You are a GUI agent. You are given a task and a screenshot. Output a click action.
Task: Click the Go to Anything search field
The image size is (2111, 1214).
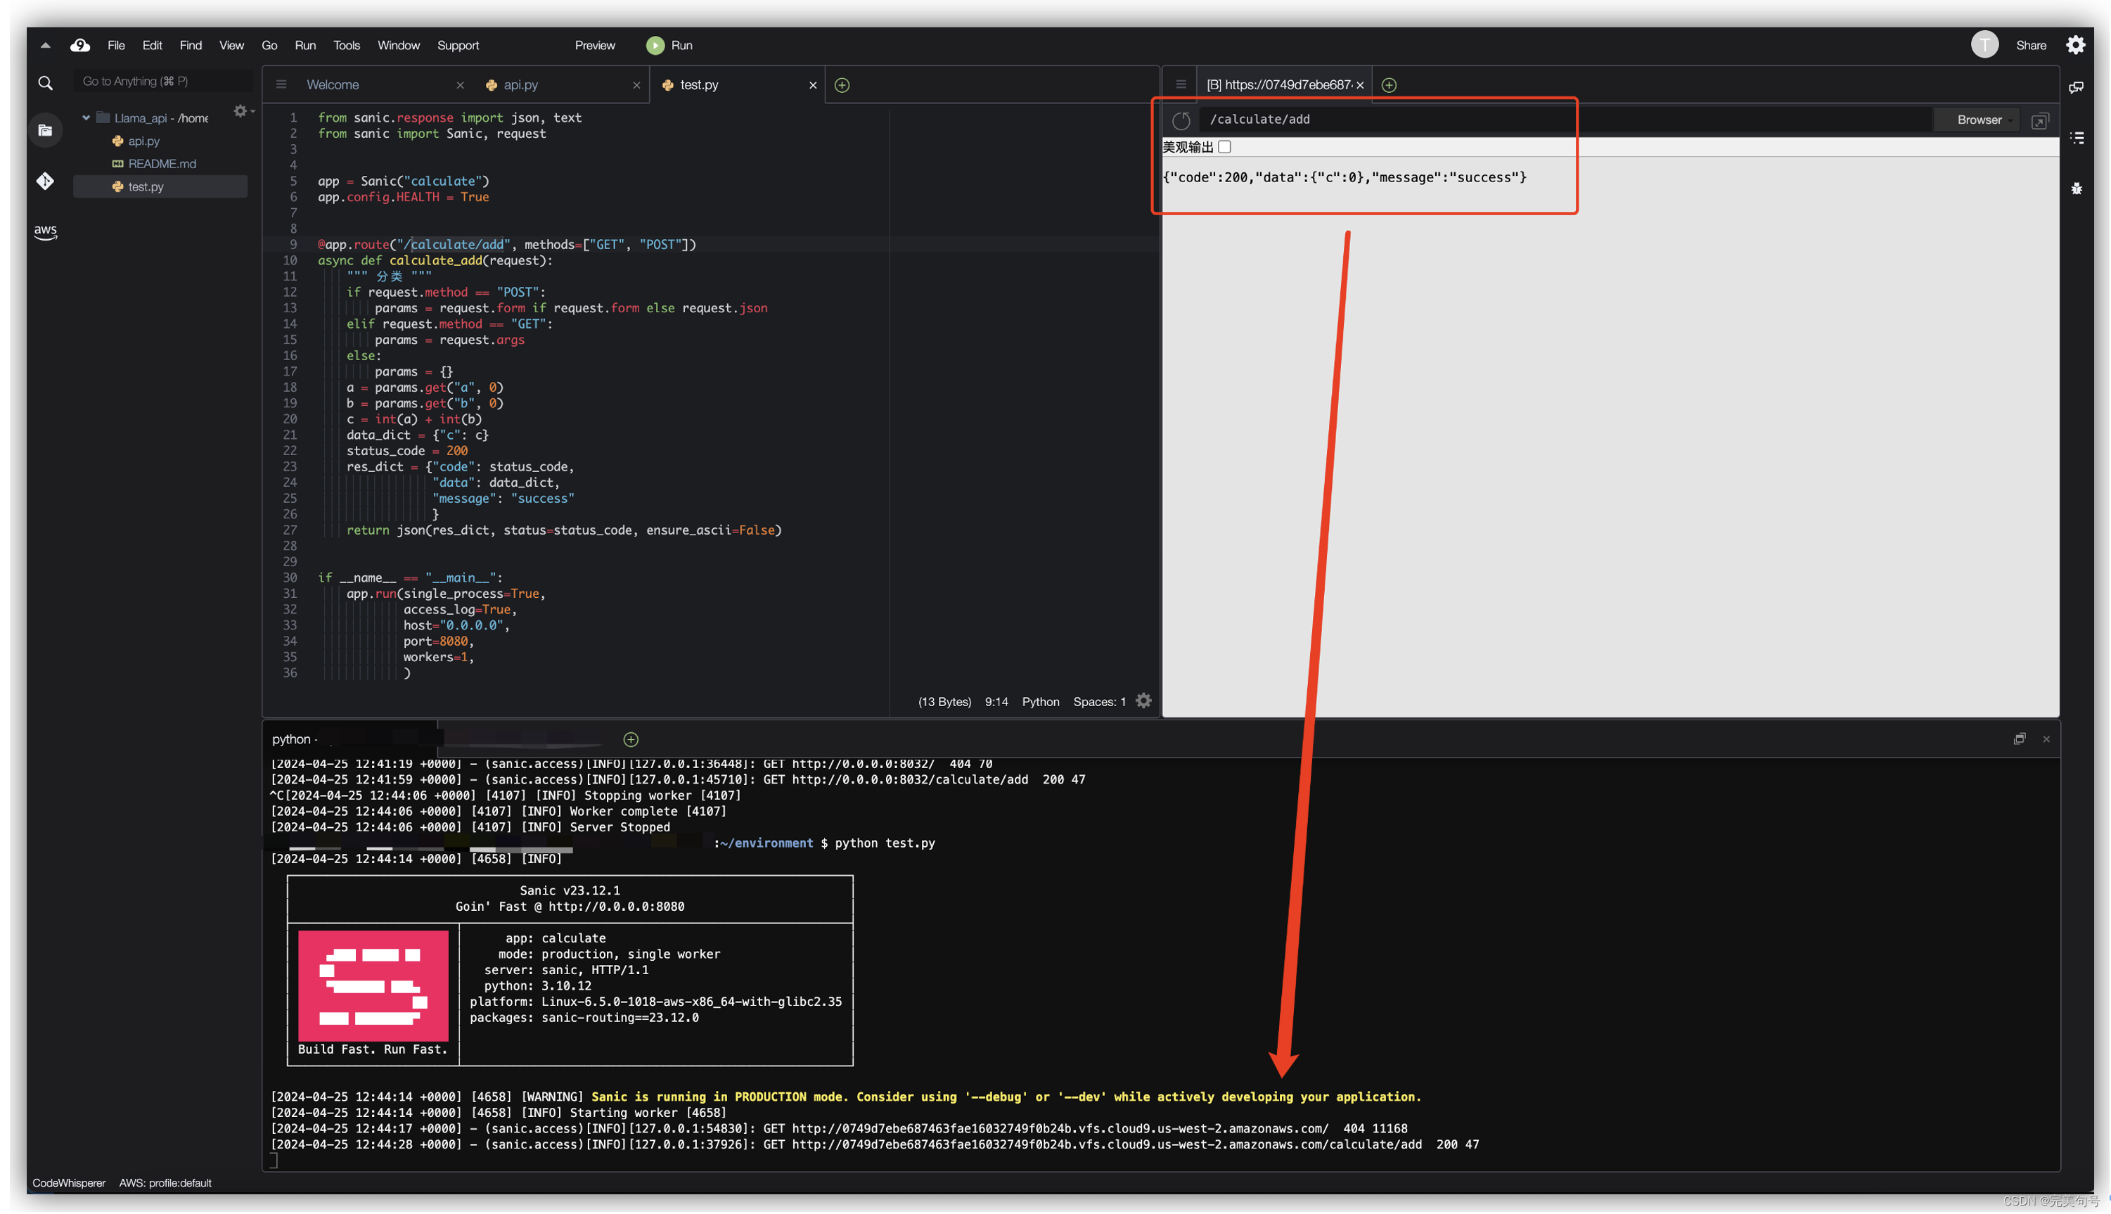pyautogui.click(x=161, y=82)
